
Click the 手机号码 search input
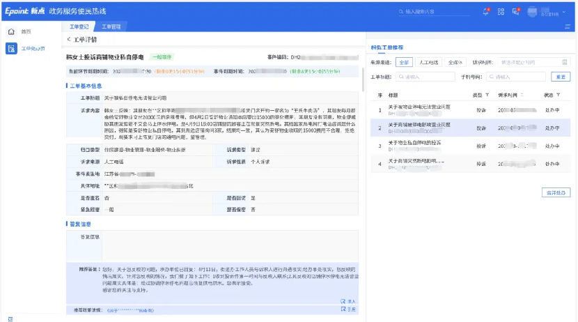(516, 77)
